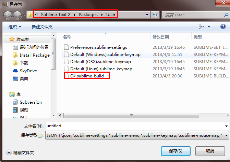Open the 组织 menu
The height and width of the screenshot is (162, 230).
coord(15,27)
